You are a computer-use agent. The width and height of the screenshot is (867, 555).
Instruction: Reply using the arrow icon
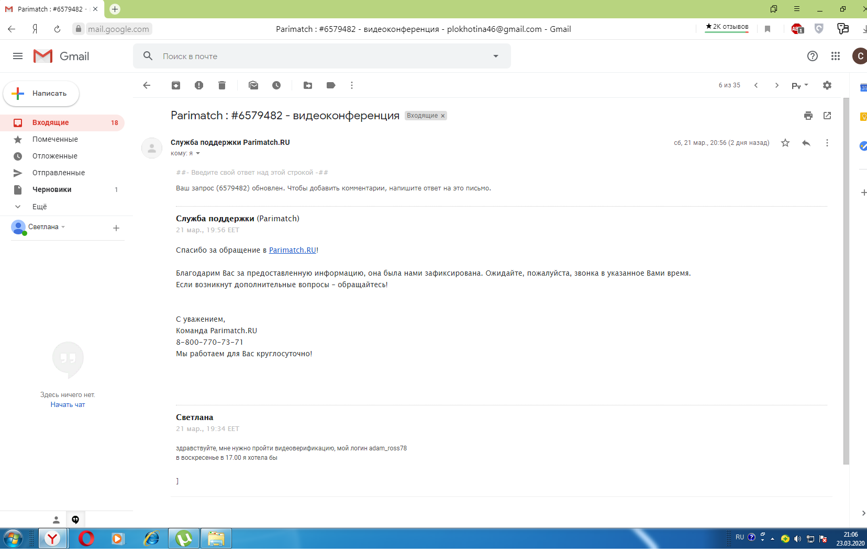[x=806, y=143]
